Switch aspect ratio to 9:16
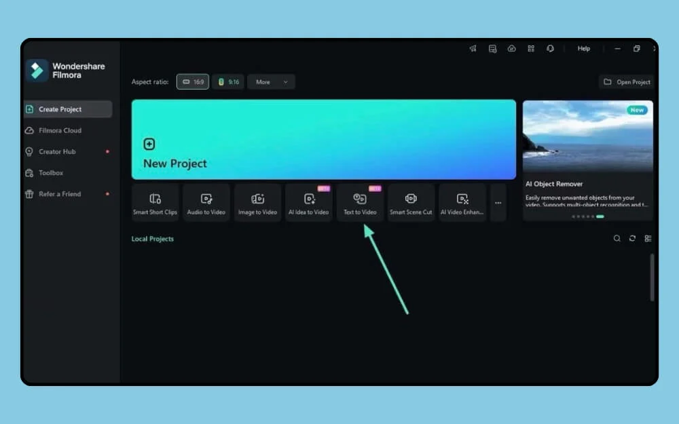 (x=230, y=81)
